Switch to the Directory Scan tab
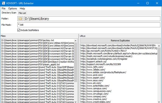162x103 pixels. click(9, 13)
